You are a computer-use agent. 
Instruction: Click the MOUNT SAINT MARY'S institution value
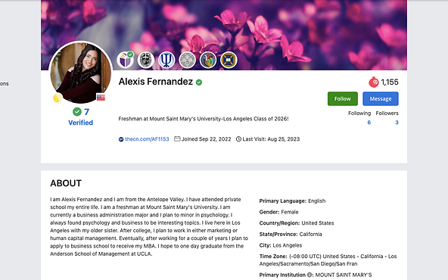pyautogui.click(x=344, y=275)
